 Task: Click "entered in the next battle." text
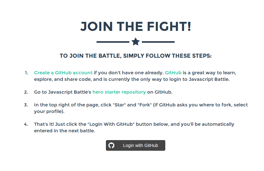pos(64,131)
